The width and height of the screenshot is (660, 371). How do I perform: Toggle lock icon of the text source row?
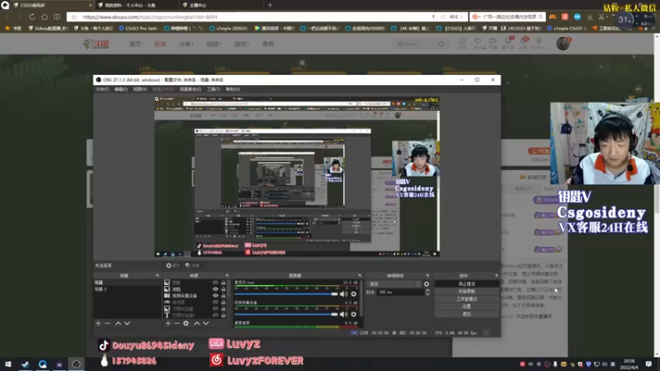click(x=223, y=315)
